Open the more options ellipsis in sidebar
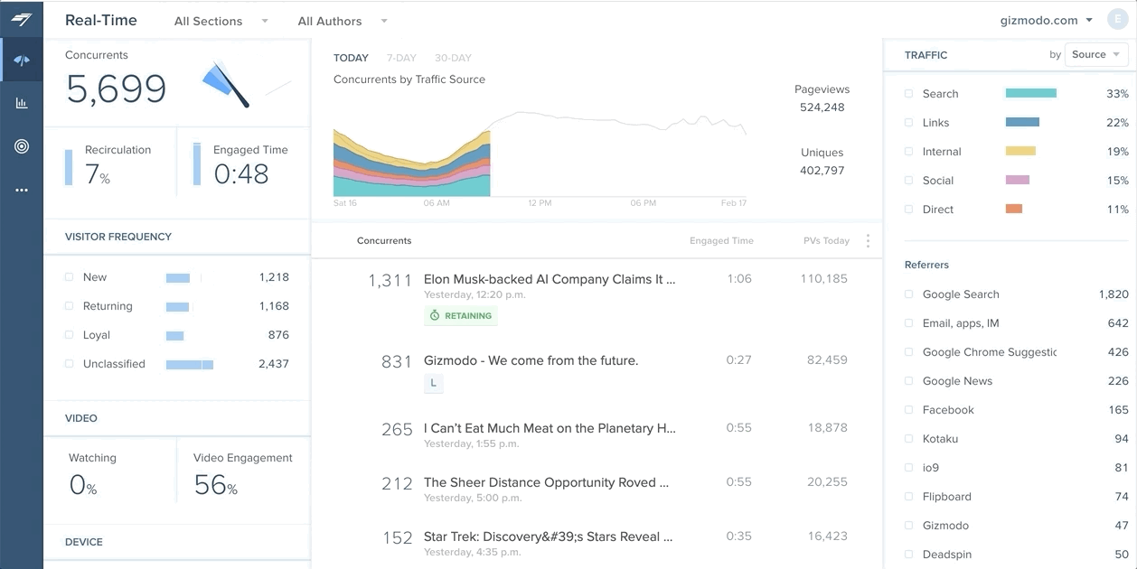The width and height of the screenshot is (1137, 569). (x=22, y=191)
